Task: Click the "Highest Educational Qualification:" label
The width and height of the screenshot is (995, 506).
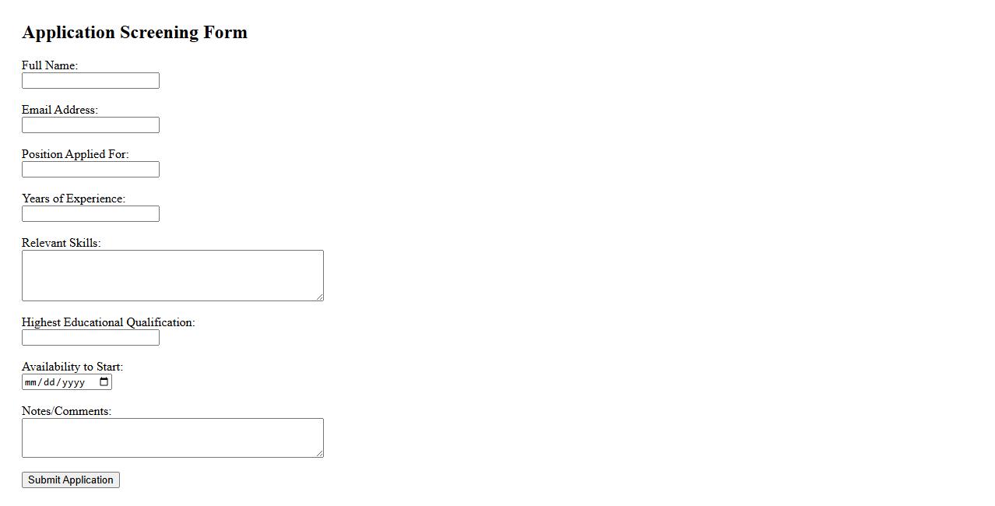Action: [x=108, y=322]
